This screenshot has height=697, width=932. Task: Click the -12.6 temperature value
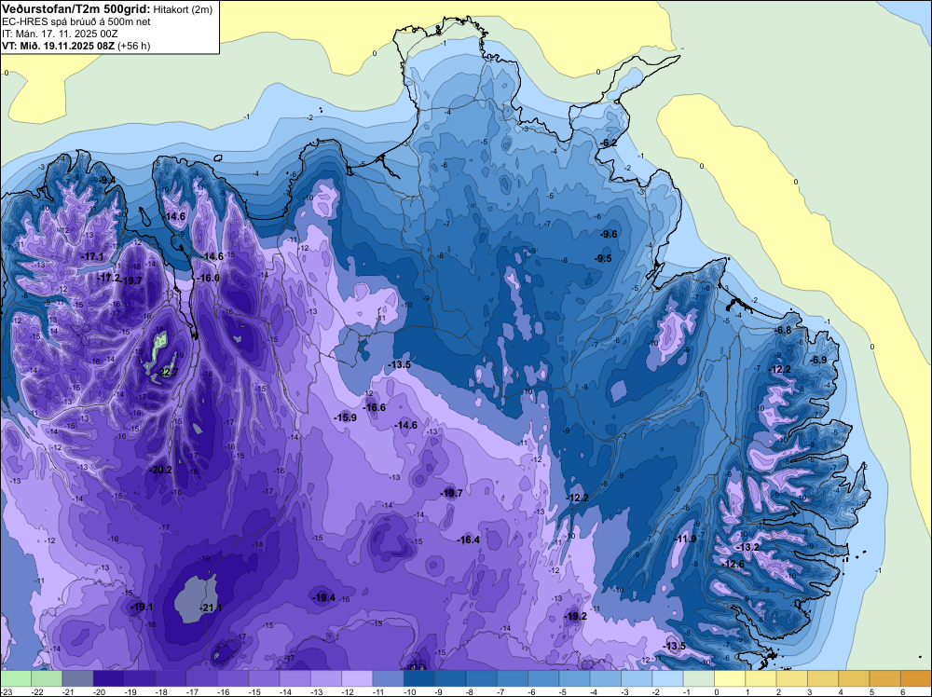pyautogui.click(x=733, y=564)
